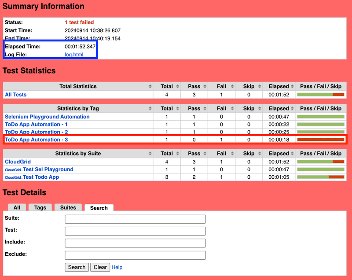
Task: Sort Total Statistics table by Elapsed column
Action: coord(279,86)
